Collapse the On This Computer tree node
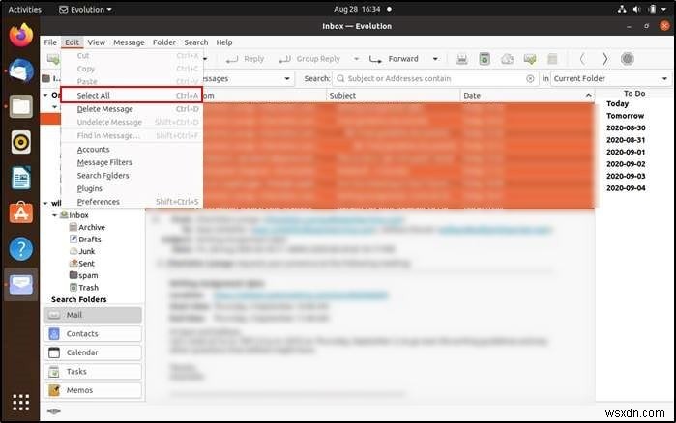676x423 pixels. [45, 95]
